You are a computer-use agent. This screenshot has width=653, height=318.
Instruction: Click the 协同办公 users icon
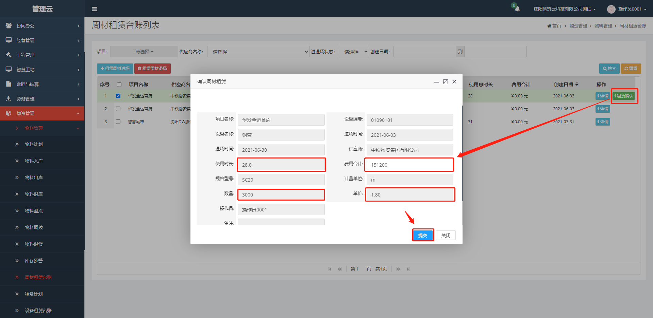coord(9,25)
